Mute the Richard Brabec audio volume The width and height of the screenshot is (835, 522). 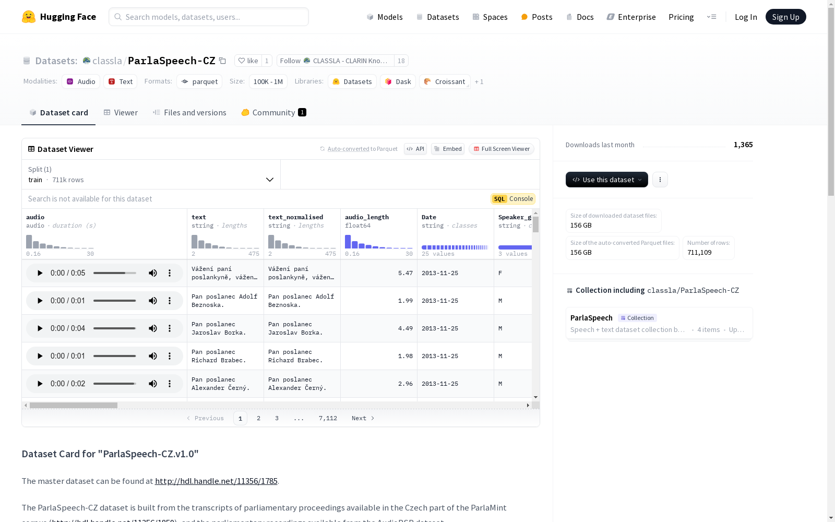(x=153, y=356)
